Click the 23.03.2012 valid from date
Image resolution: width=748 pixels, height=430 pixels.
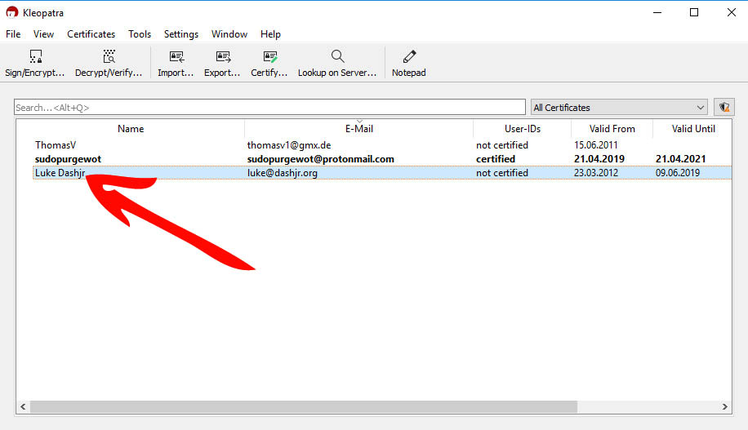tap(596, 173)
